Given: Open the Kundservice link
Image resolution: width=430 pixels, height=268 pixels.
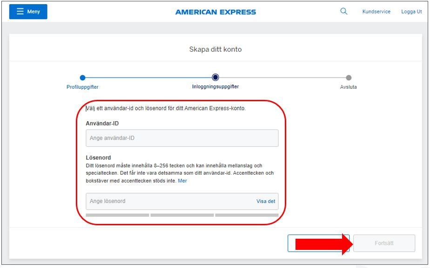Looking at the screenshot, I should (x=376, y=12).
